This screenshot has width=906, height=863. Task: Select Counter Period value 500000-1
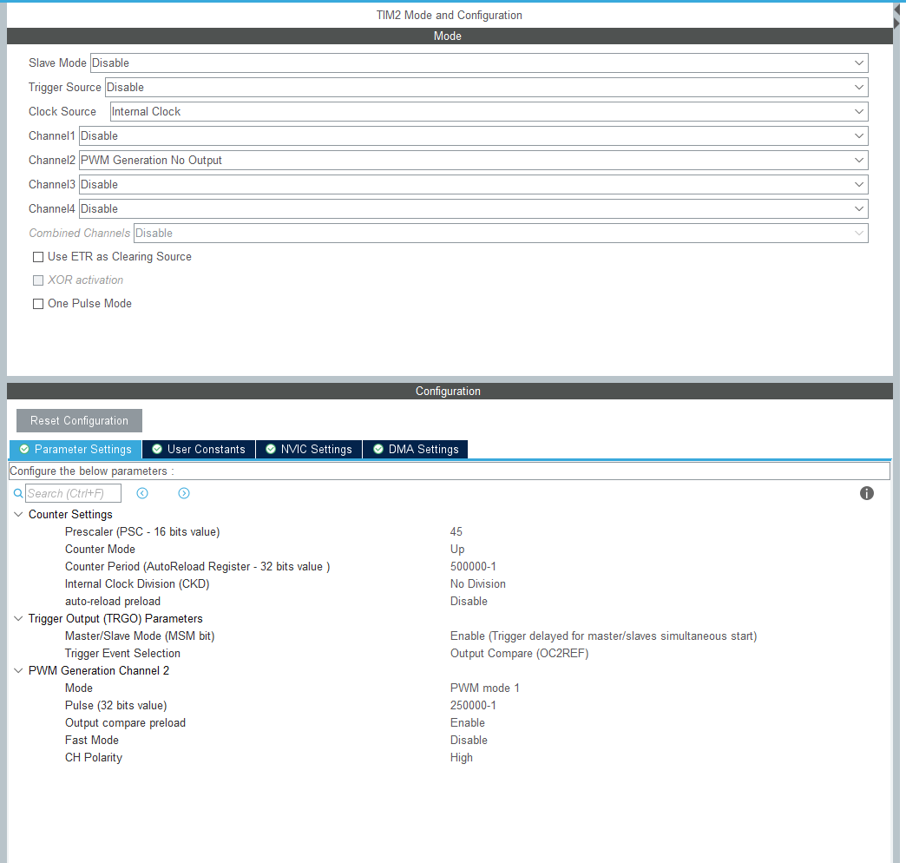473,566
